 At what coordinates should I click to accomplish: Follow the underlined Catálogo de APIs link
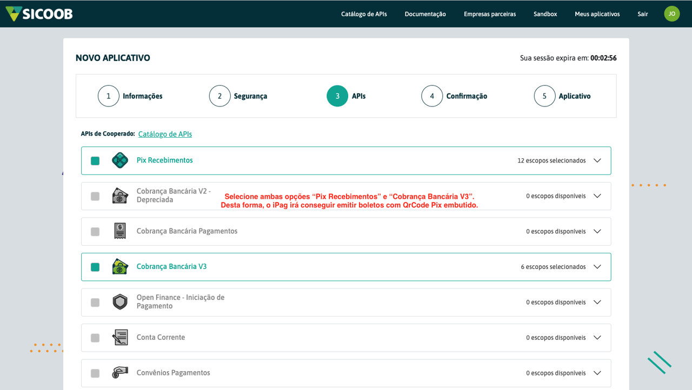(165, 134)
